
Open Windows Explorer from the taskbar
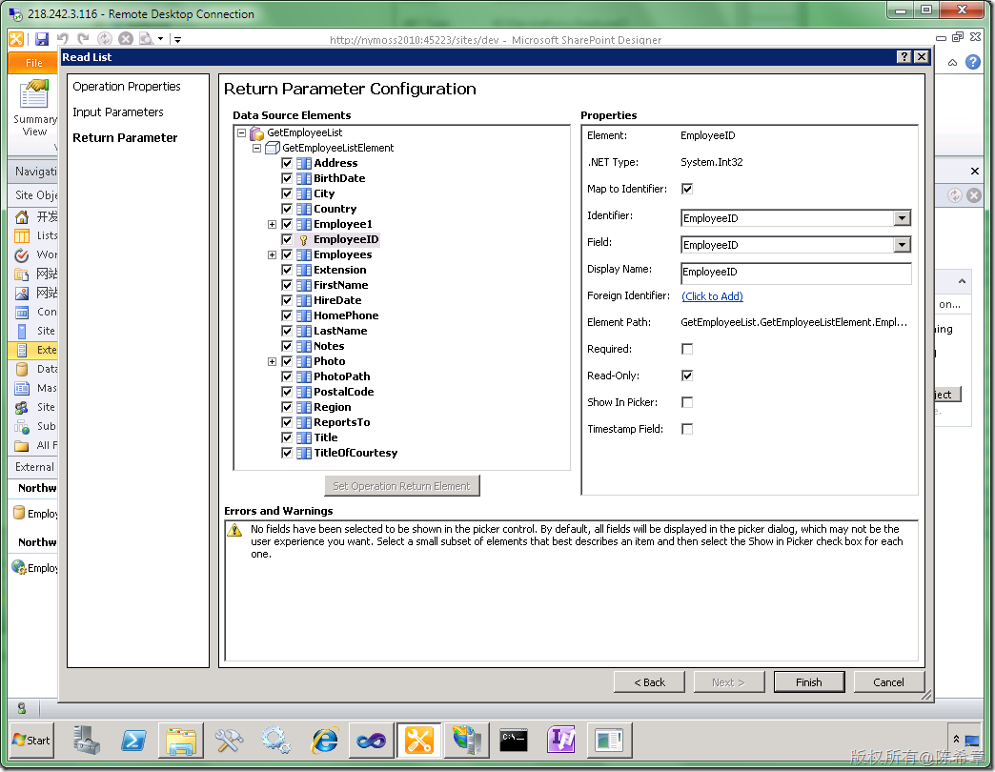[x=181, y=741]
